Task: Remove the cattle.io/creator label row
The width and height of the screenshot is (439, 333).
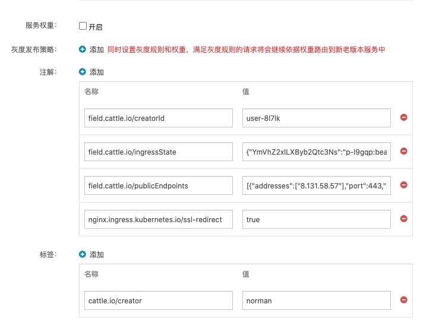Action: [404, 300]
